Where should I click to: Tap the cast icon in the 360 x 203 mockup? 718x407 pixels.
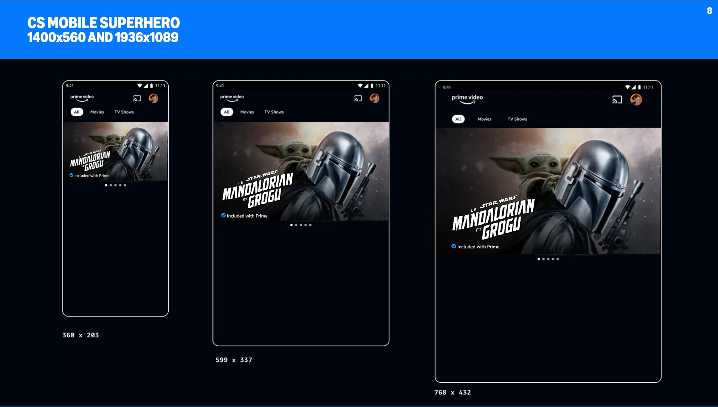137,98
